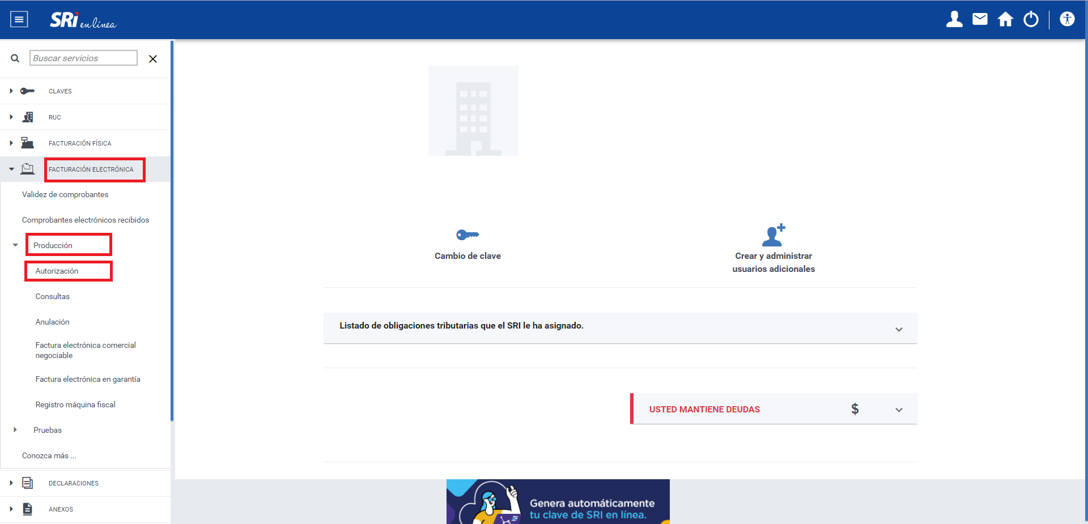This screenshot has width=1088, height=524.
Task: Open the Anulación option
Action: click(52, 322)
